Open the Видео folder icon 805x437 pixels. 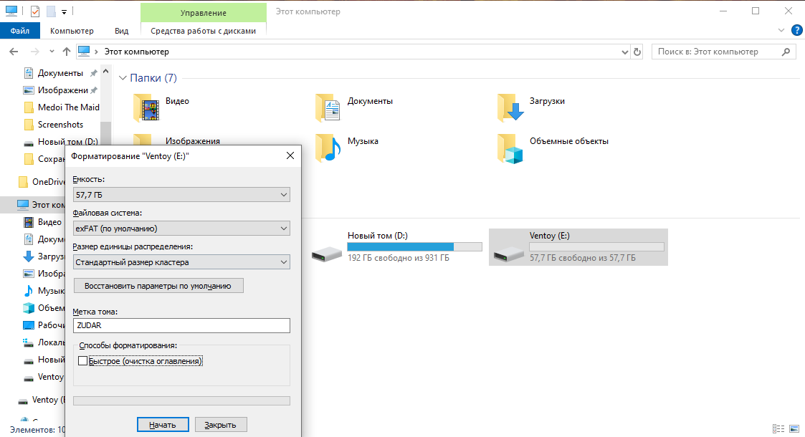click(x=146, y=108)
